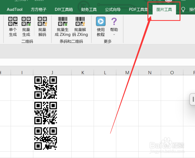195x158 pixels.
Task: Select the first QR code image
Action: 46,87
